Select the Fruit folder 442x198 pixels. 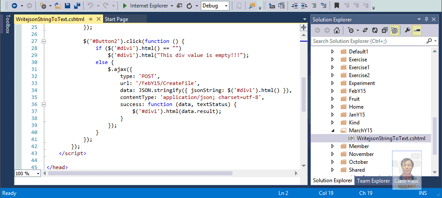[354, 99]
